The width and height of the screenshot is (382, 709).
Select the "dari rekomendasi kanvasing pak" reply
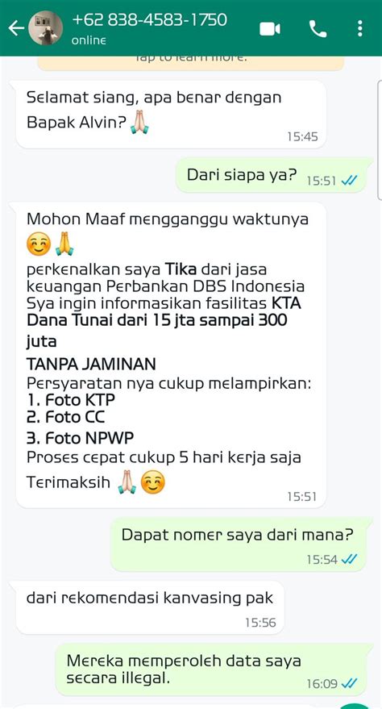[150, 607]
